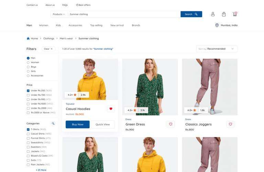Expand the +25 More categories link
264x172 pixels.
(41, 170)
